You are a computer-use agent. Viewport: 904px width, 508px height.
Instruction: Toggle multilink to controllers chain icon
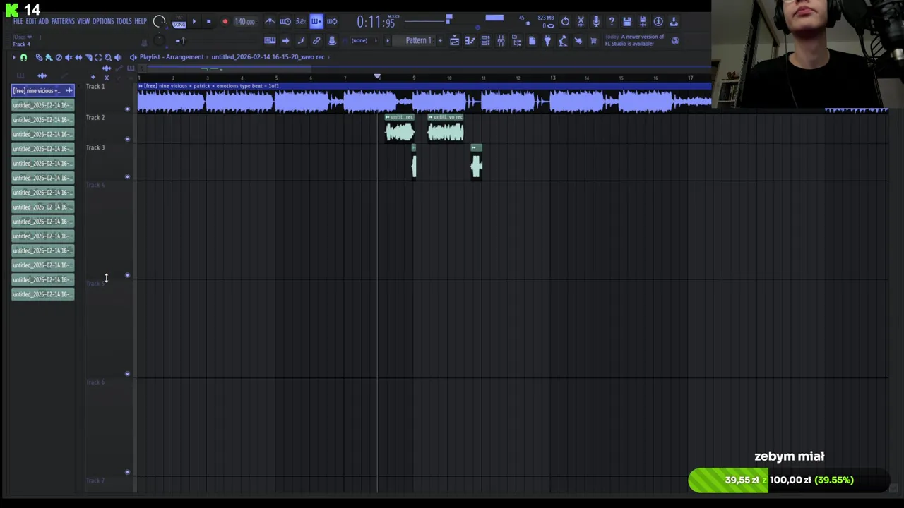click(316, 40)
